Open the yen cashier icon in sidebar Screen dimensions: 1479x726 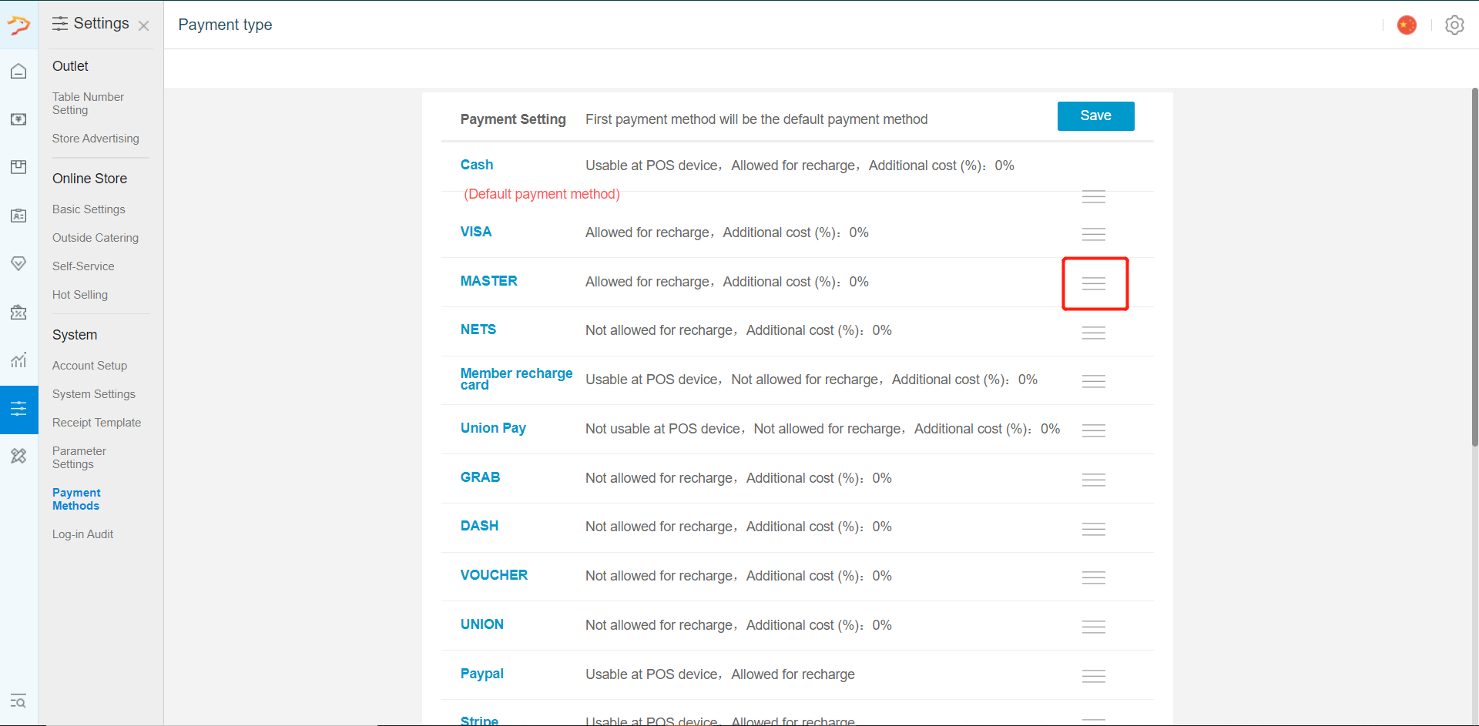18,119
